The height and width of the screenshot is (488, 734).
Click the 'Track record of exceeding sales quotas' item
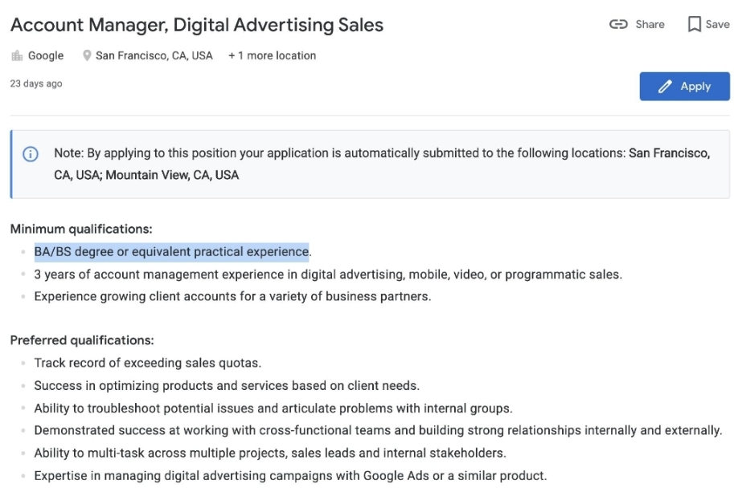(147, 363)
